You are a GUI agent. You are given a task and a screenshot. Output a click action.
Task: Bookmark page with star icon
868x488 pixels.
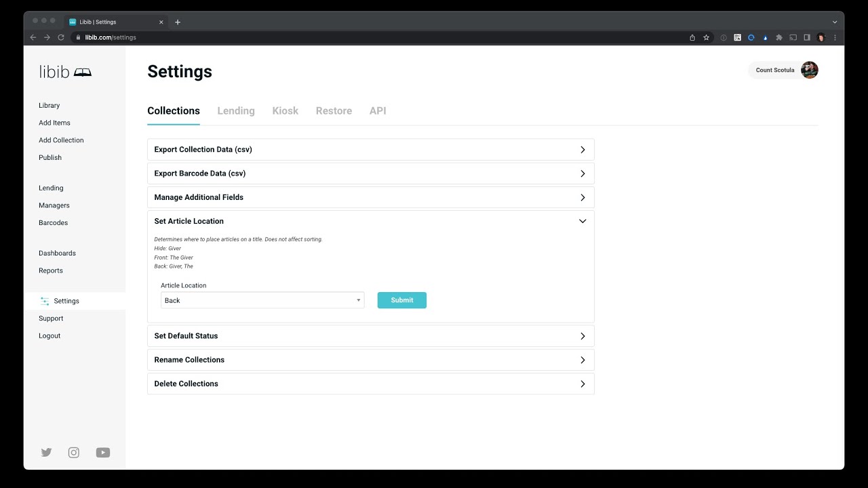[706, 37]
